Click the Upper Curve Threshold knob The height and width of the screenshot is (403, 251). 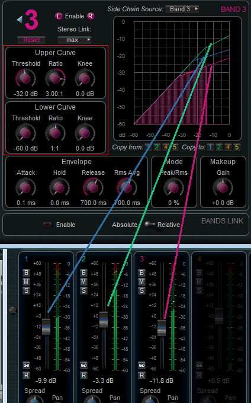tap(25, 78)
